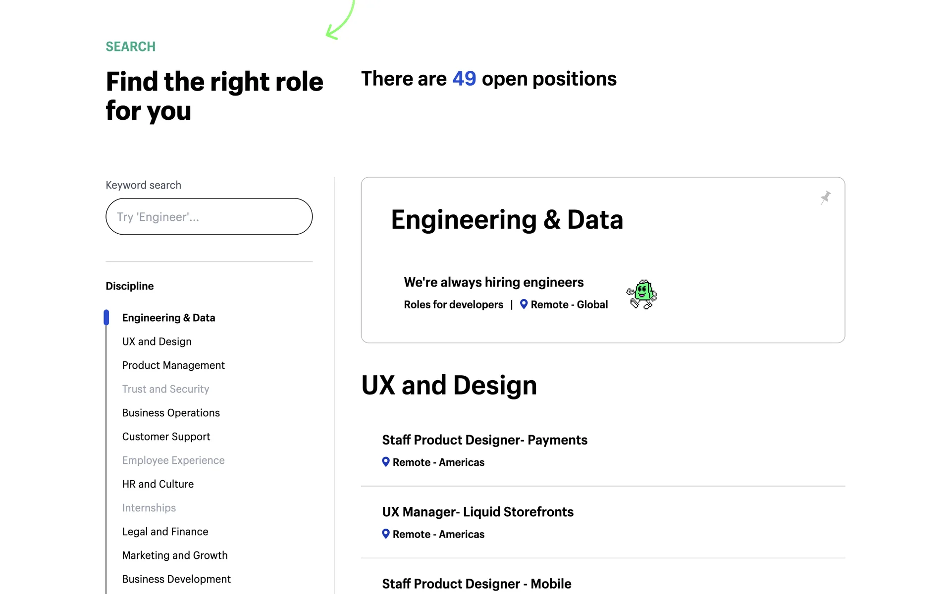
Task: Click in the Keyword search field
Action: click(x=209, y=217)
